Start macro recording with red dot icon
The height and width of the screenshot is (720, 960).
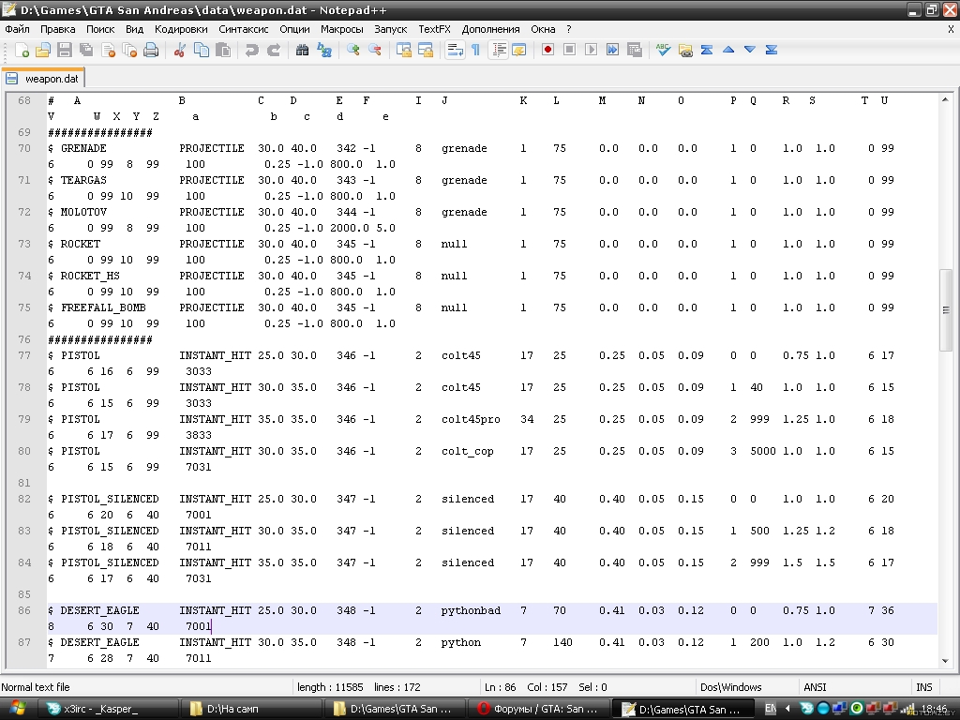point(547,51)
